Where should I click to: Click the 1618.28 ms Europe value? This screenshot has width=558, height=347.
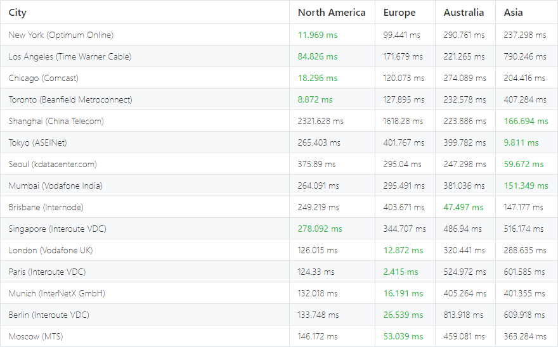click(x=403, y=121)
